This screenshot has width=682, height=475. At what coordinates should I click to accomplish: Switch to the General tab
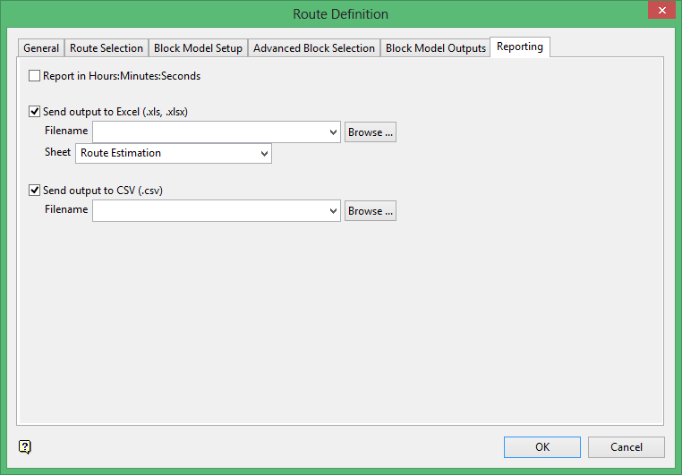point(41,48)
